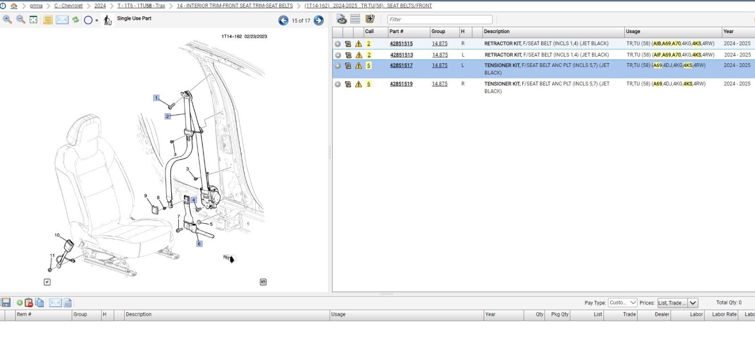The width and height of the screenshot is (755, 344).
Task: Toggle the eye view options icon
Action: coord(342,19)
